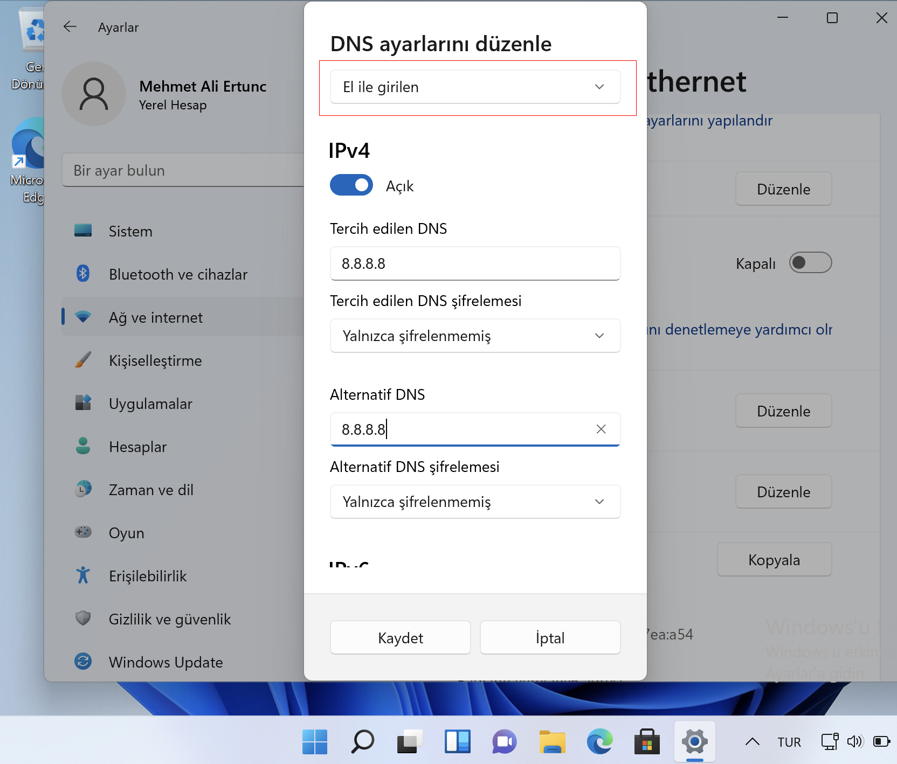
Task: Select Ağ ve internet in sidebar
Action: [156, 317]
